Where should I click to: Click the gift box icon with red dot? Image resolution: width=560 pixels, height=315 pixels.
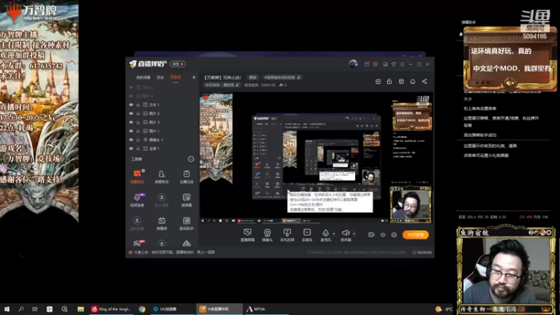tap(378, 81)
